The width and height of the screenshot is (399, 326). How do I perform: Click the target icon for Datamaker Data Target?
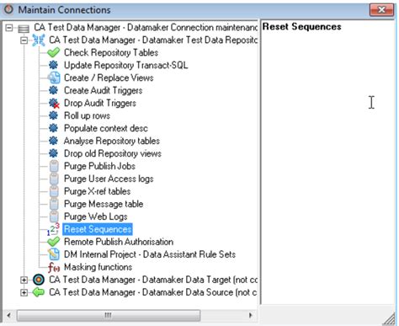click(x=39, y=280)
